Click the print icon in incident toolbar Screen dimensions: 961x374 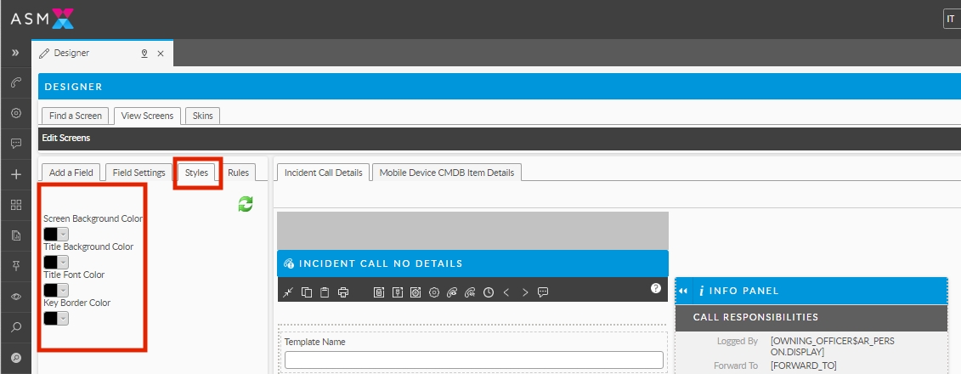(343, 292)
